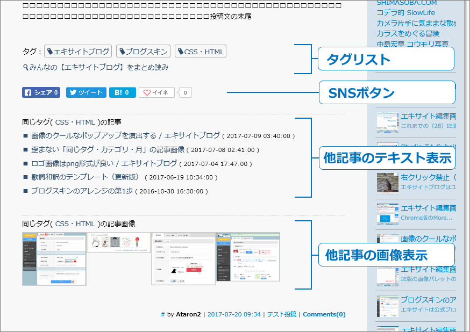
Task: Click the # permalink symbol in footer
Action: tap(163, 314)
